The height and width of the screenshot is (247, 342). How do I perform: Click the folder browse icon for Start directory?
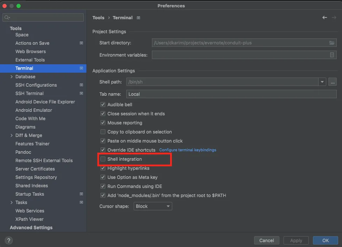[331, 43]
